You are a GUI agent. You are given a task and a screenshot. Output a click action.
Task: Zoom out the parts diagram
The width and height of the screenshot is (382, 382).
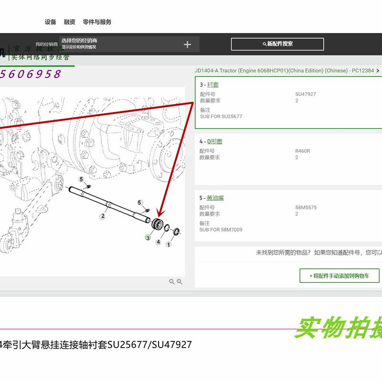[x=172, y=282]
